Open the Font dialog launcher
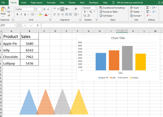The width and height of the screenshot is (163, 117). (x=50, y=20)
